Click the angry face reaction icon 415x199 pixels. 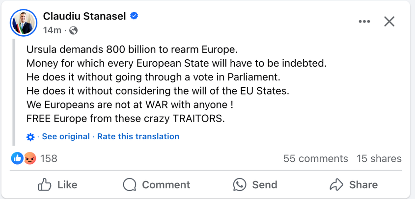point(30,158)
